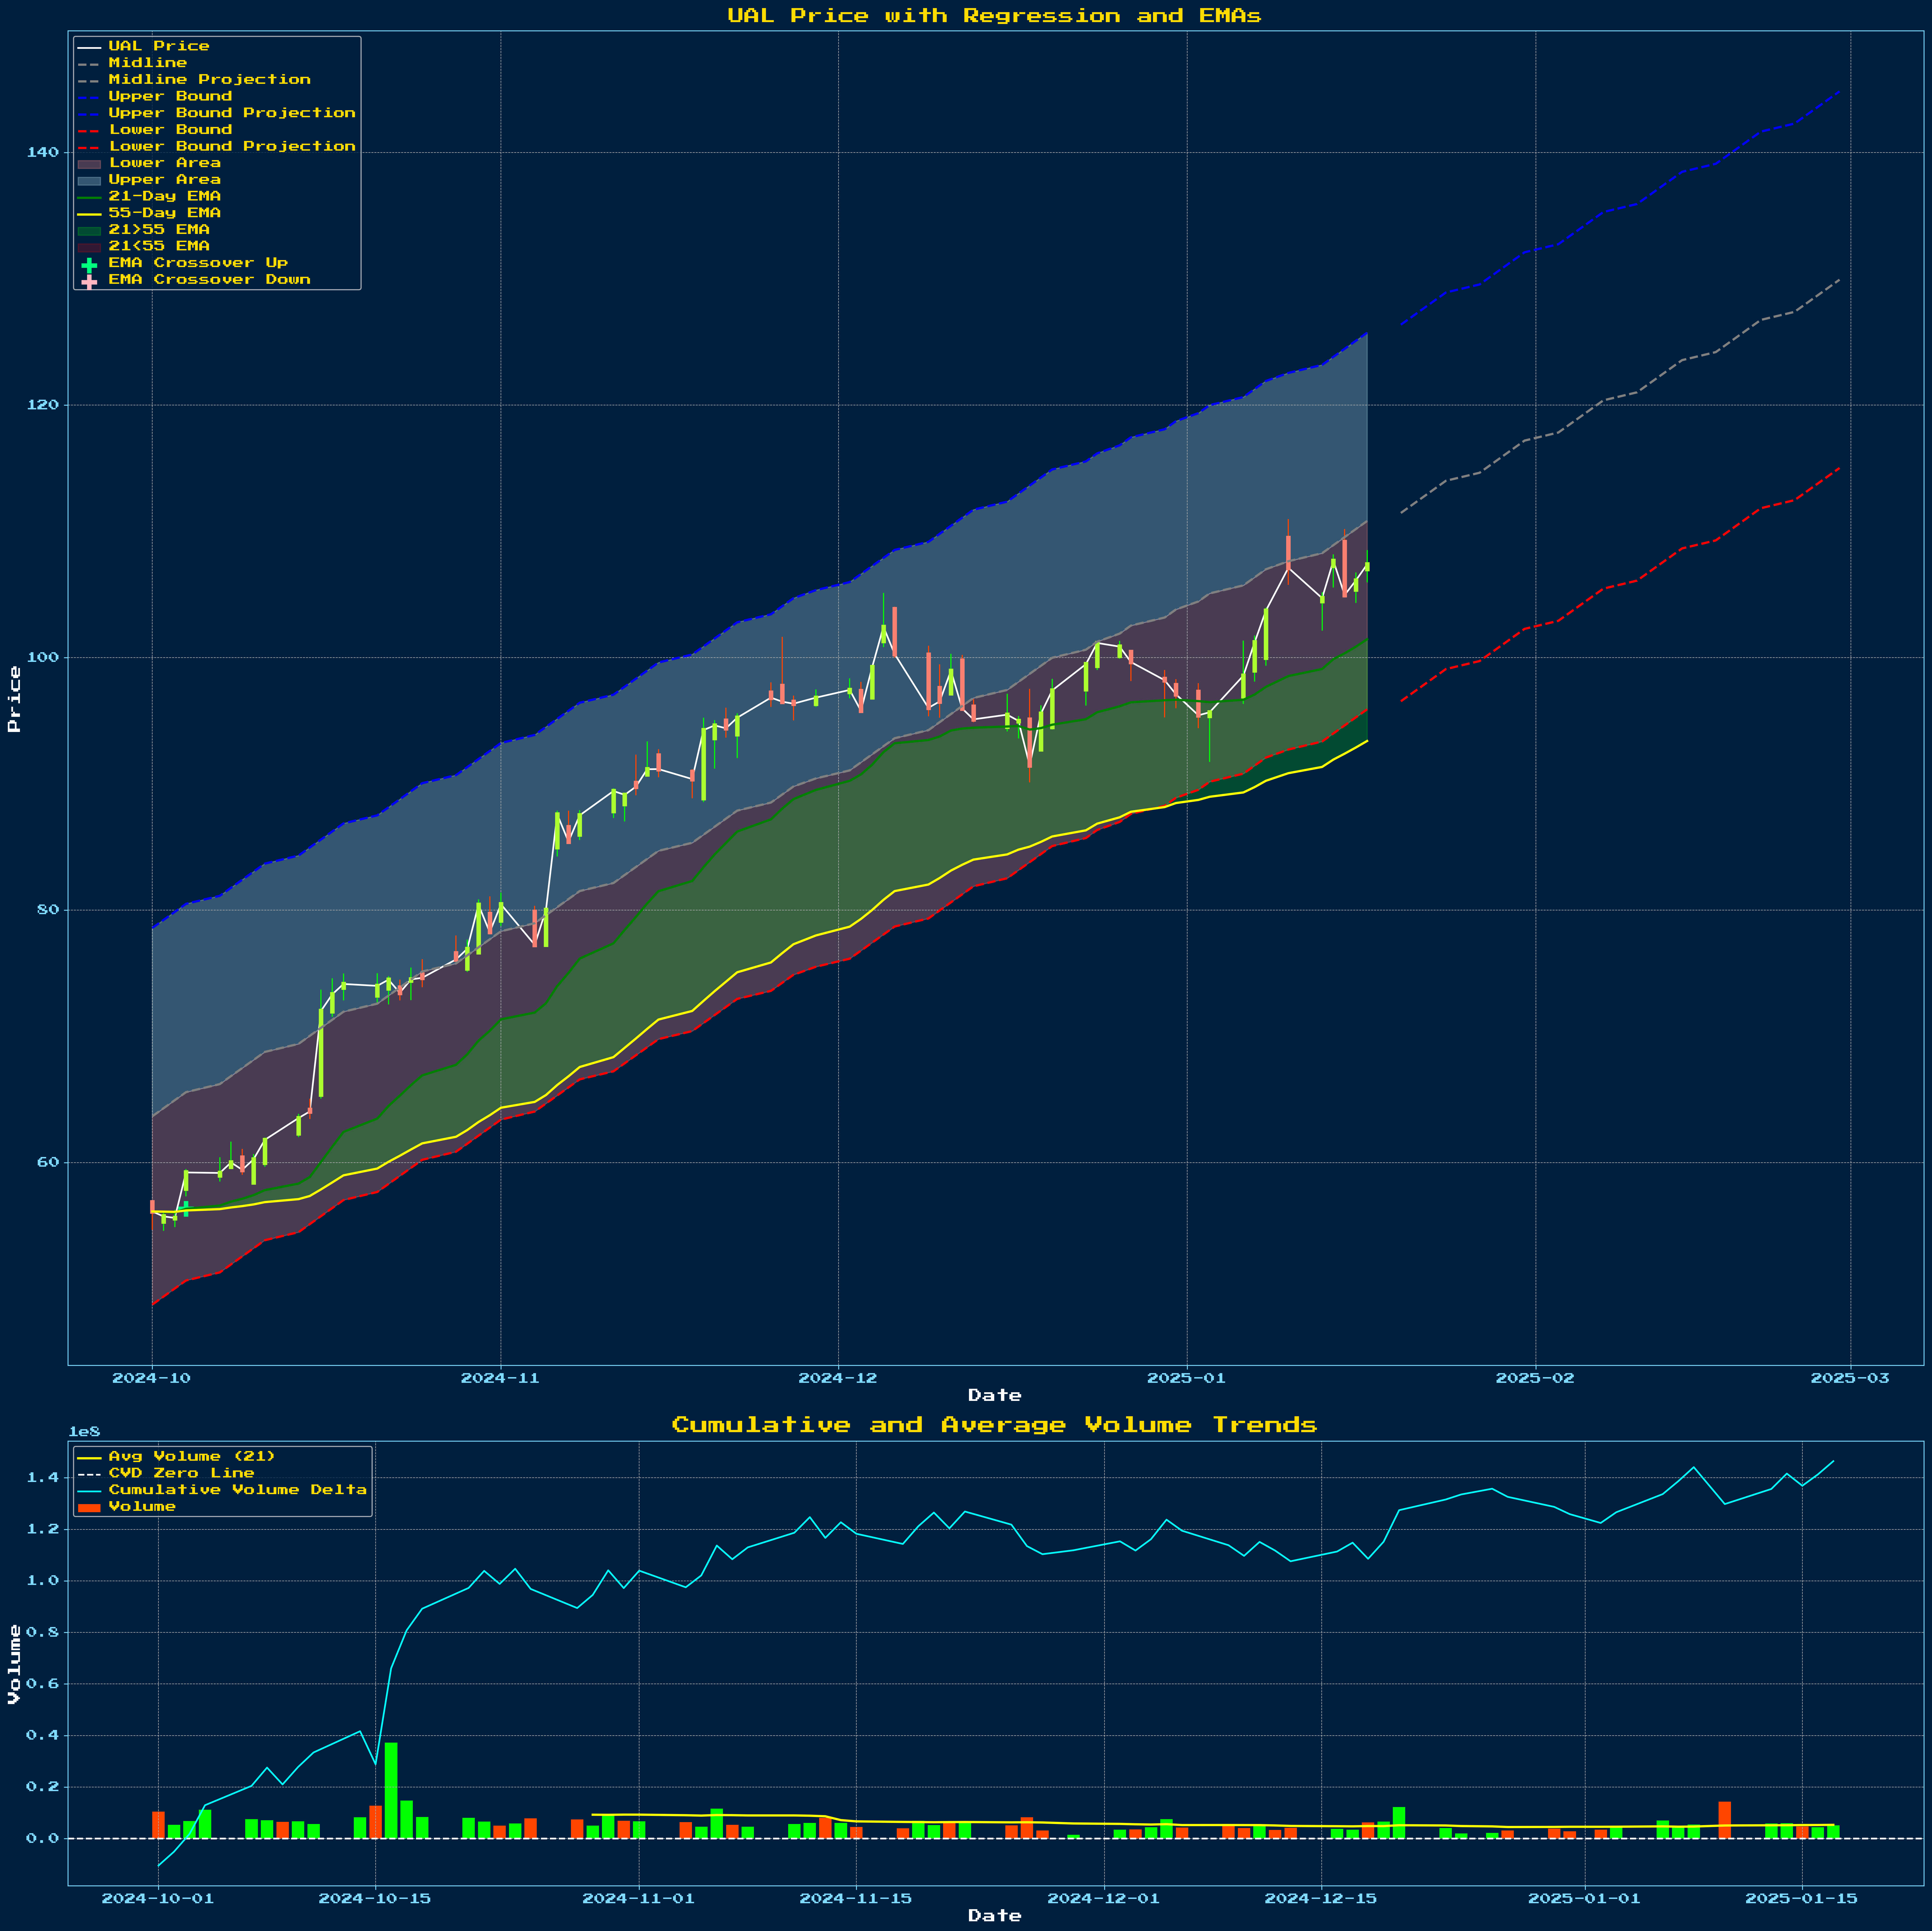Click the '2025-02' x-axis tick label

point(1534,1378)
